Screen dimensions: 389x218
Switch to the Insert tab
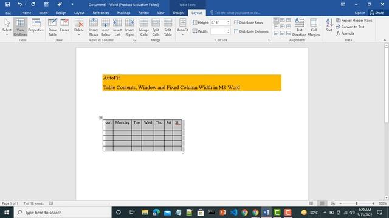point(43,13)
